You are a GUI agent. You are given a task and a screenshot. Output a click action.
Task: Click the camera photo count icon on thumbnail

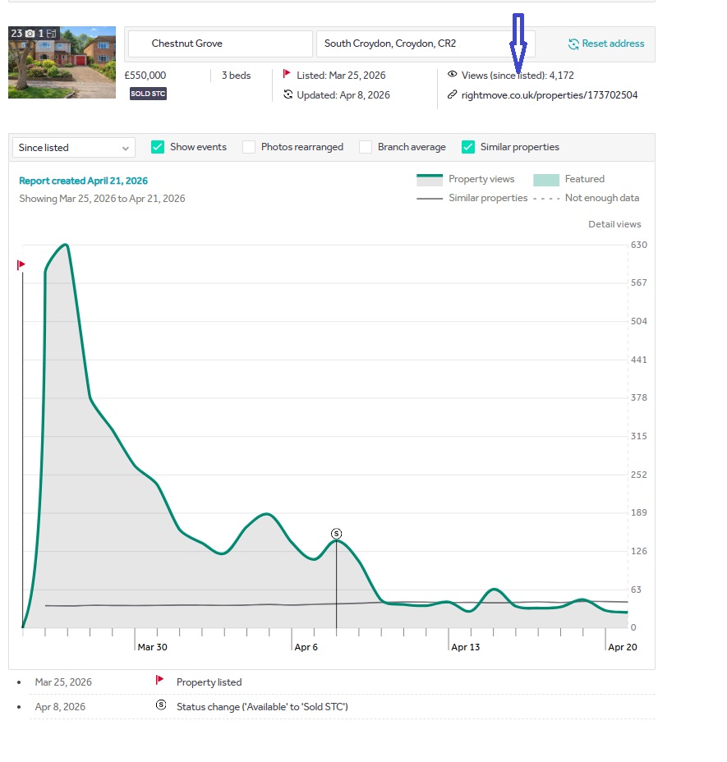(30, 34)
